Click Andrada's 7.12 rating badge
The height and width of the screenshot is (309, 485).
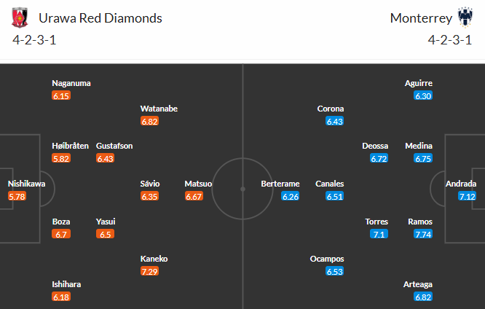pyautogui.click(x=466, y=197)
